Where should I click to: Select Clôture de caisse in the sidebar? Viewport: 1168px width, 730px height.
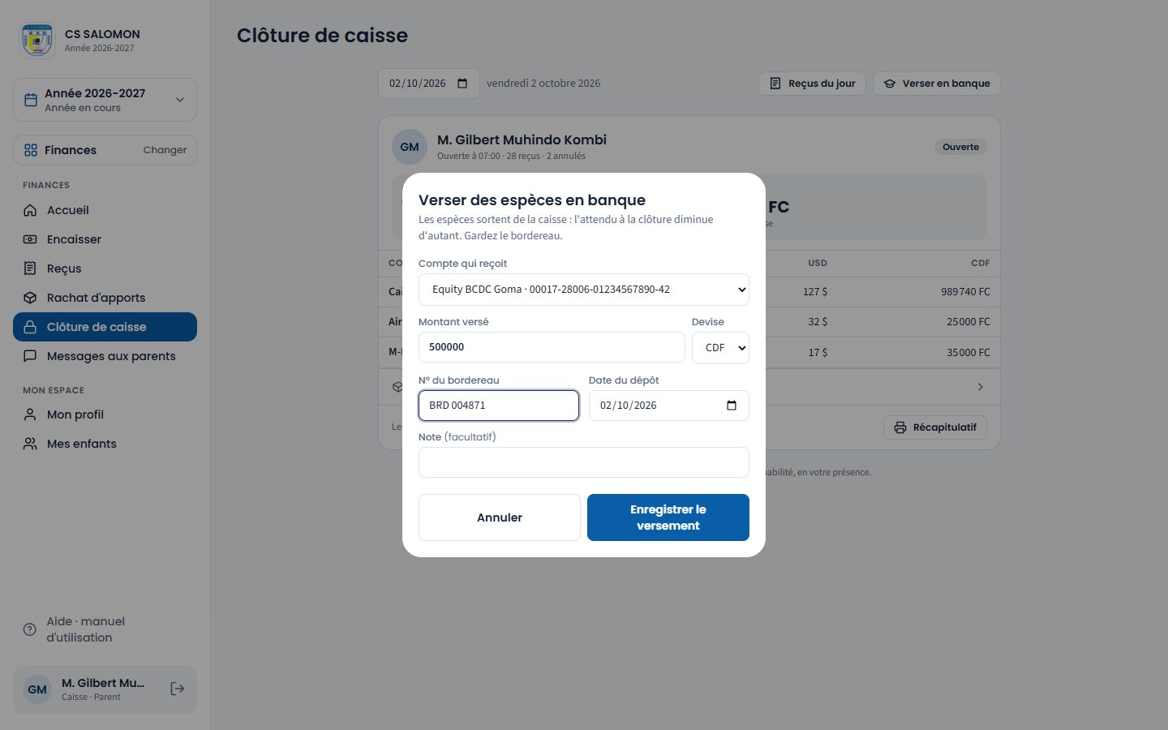coord(105,327)
